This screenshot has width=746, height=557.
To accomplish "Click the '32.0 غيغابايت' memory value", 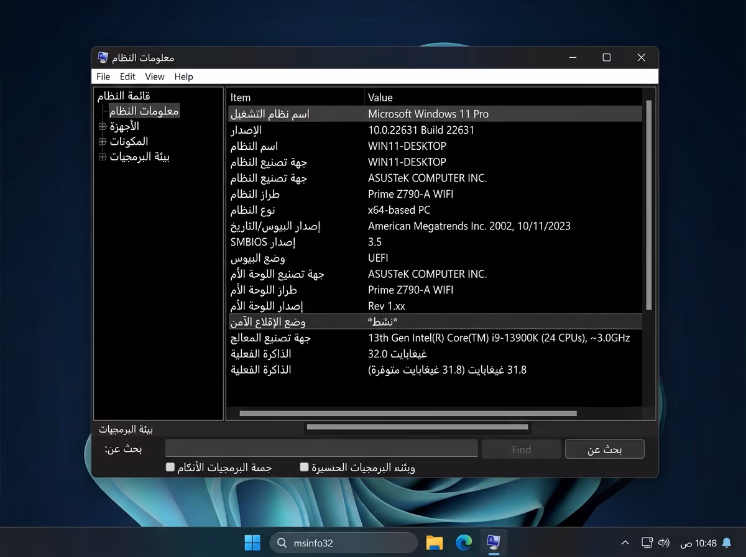I will point(398,354).
